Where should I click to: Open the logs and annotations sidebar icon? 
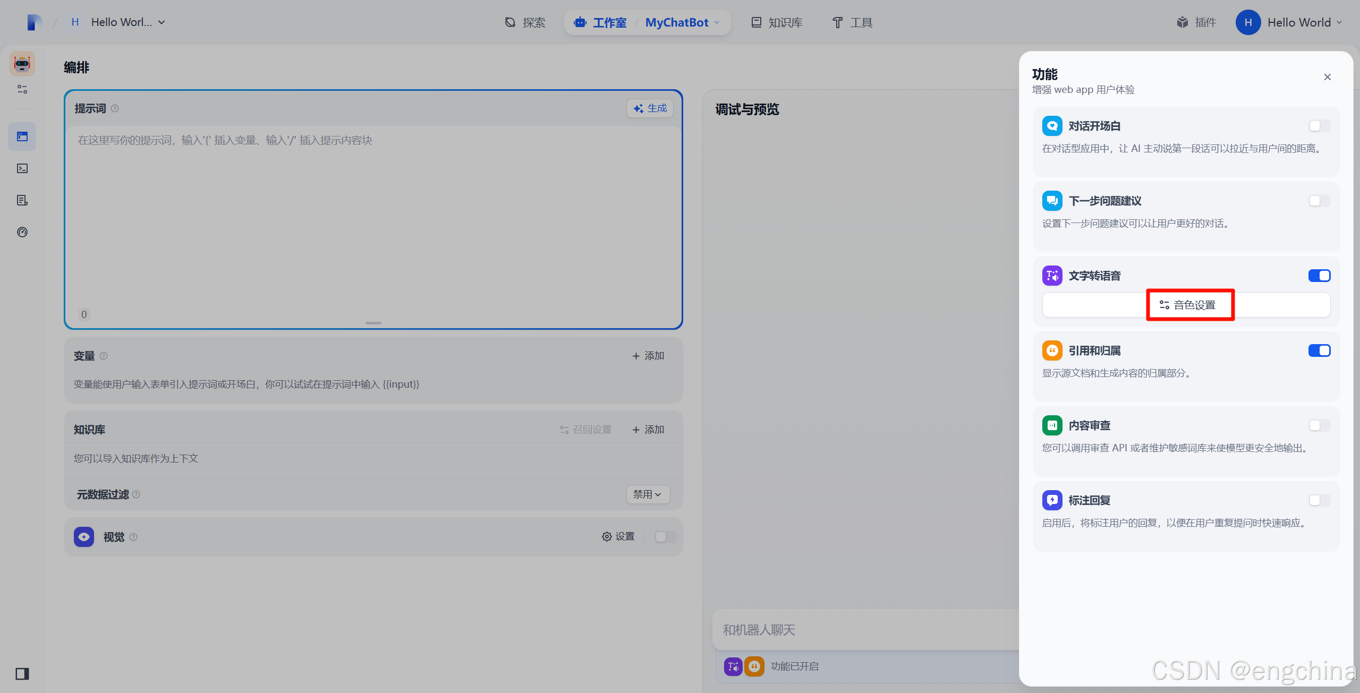(22, 200)
